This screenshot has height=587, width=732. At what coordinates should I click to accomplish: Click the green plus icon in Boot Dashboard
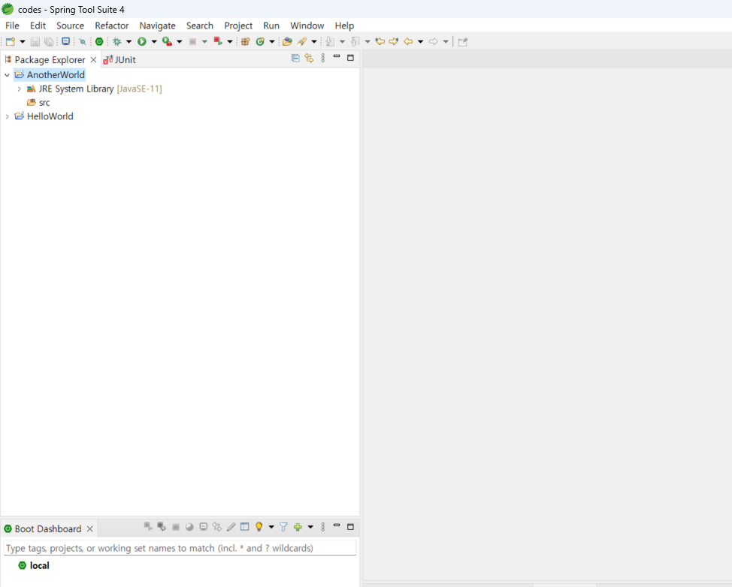[298, 527]
